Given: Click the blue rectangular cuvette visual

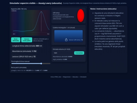Looking at the screenshot, I should [68, 36].
